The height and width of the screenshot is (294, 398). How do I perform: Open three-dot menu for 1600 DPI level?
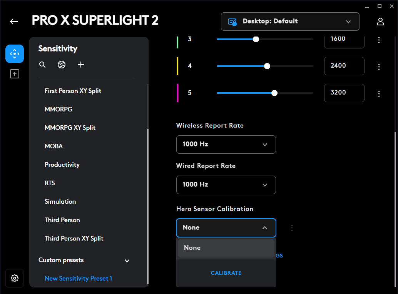click(x=379, y=40)
